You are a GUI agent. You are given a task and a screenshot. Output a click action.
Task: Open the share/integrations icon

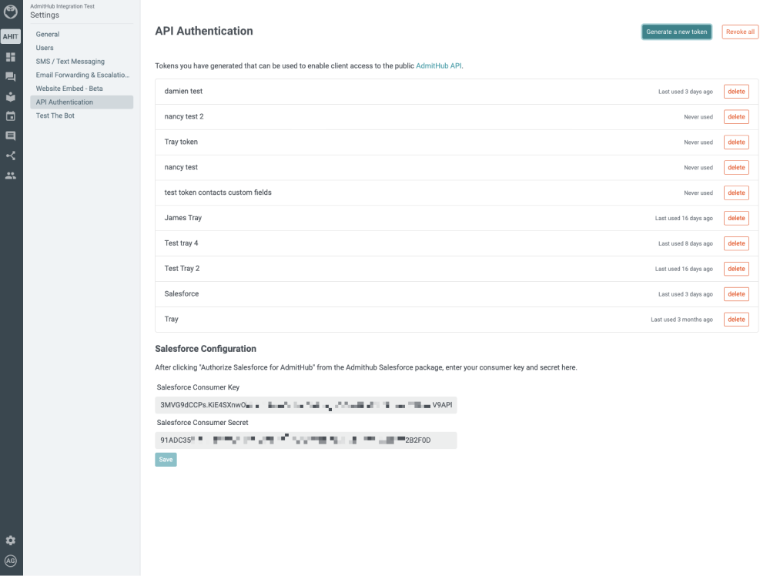click(10, 155)
